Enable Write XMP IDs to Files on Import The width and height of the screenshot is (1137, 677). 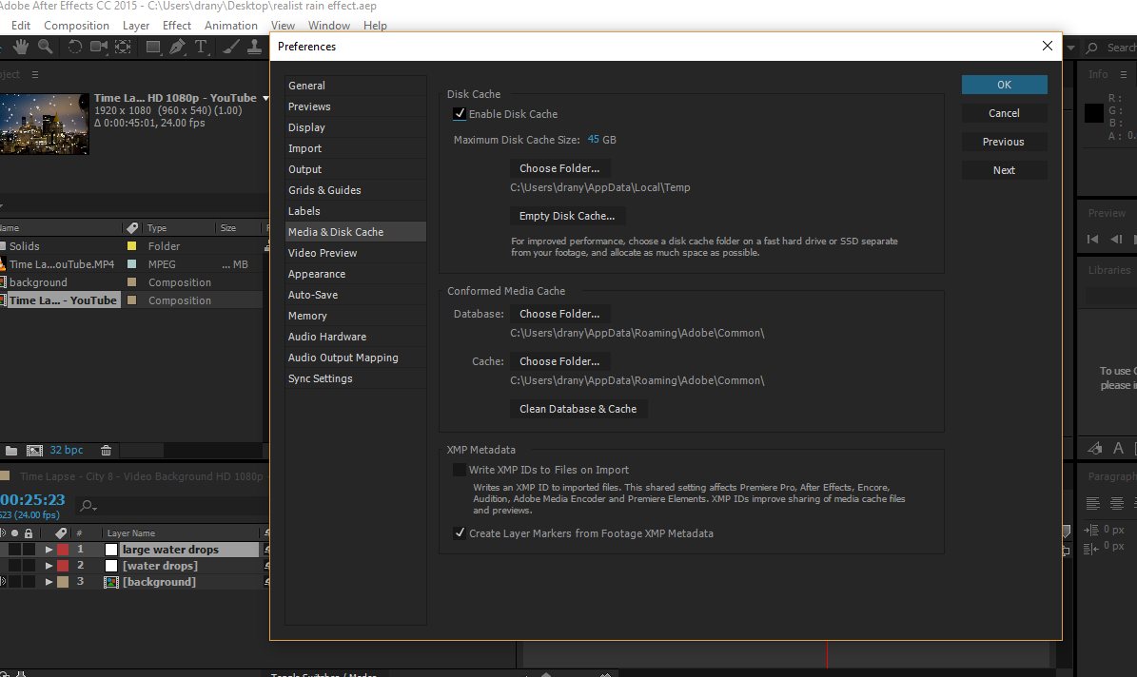pos(460,469)
